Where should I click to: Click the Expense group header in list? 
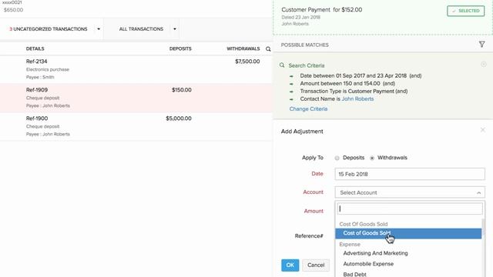350,245
